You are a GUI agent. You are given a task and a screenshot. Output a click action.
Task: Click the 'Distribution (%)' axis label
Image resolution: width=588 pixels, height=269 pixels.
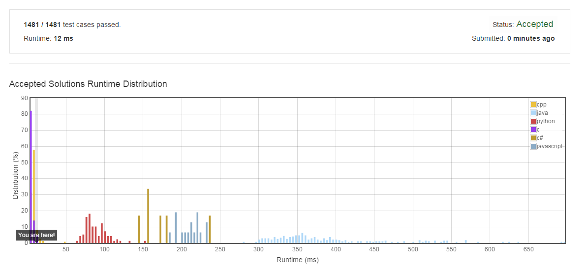16,175
